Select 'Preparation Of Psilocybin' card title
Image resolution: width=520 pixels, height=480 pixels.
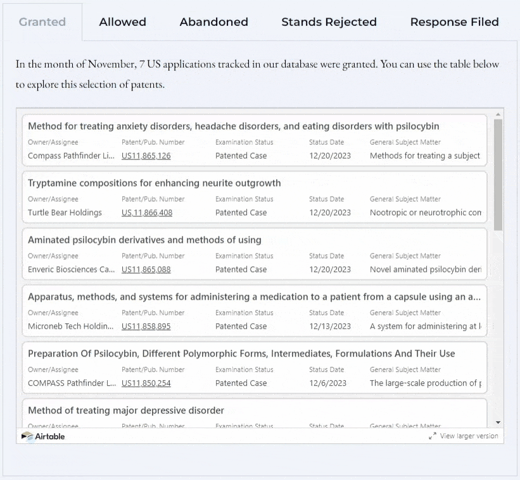(241, 354)
